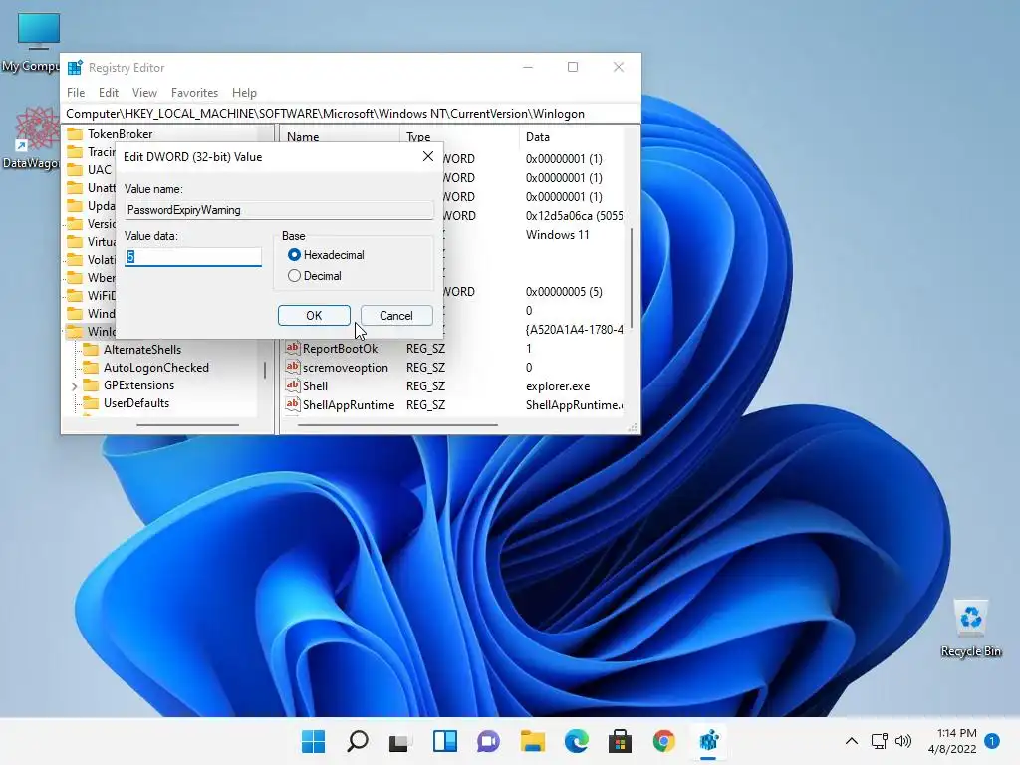Open the notification center badge
Viewport: 1020px width, 765px height.
pyautogui.click(x=992, y=741)
